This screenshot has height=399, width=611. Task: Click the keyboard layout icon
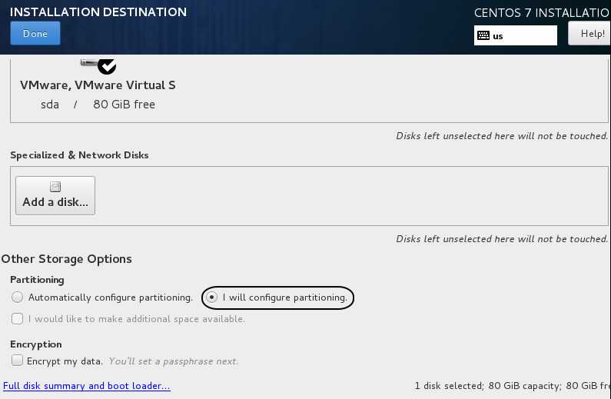coord(483,35)
